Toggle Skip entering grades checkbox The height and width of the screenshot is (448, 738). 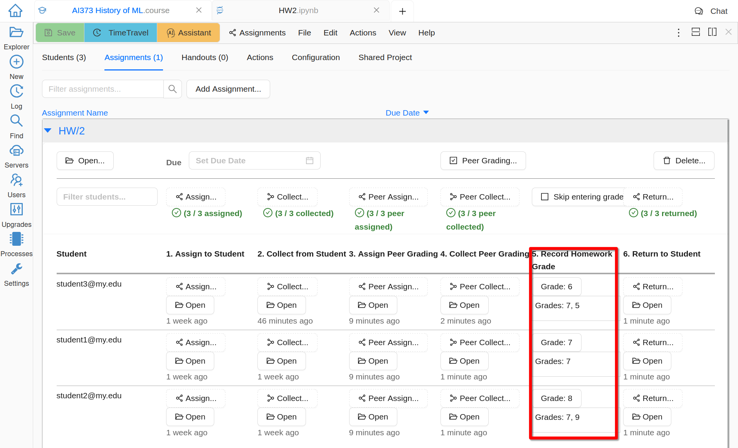[545, 197]
